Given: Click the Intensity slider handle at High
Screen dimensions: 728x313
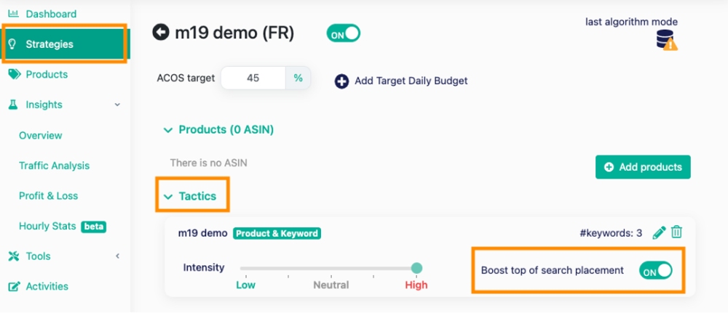Looking at the screenshot, I should [x=416, y=268].
